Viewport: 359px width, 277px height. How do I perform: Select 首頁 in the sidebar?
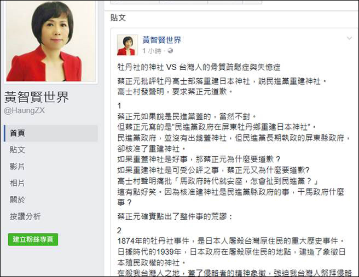coord(51,133)
